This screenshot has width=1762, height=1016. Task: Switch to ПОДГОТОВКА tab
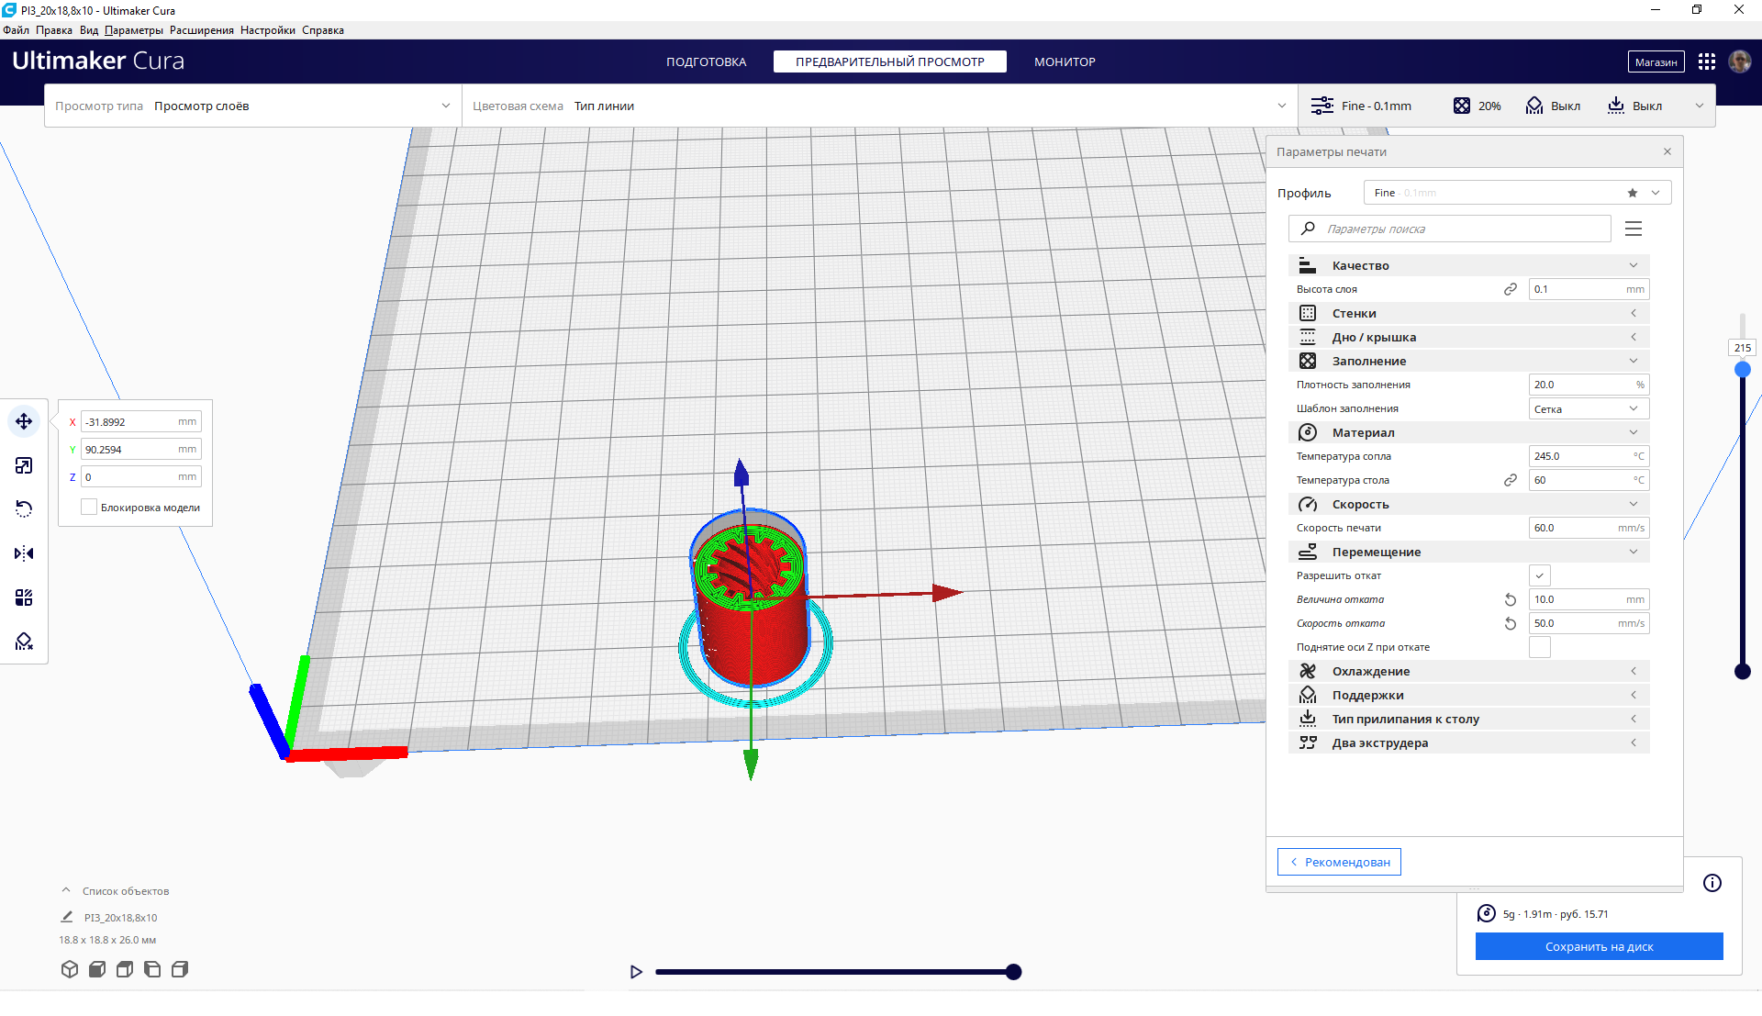[706, 61]
